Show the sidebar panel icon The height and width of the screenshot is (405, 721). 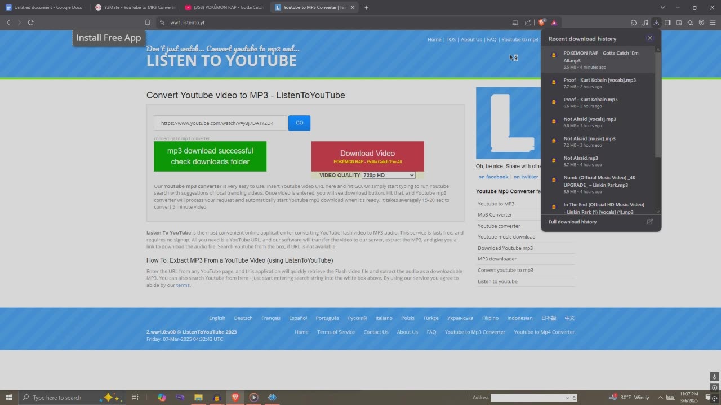pyautogui.click(x=667, y=22)
